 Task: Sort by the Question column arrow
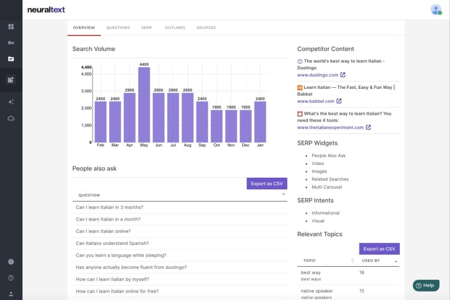pos(283,195)
